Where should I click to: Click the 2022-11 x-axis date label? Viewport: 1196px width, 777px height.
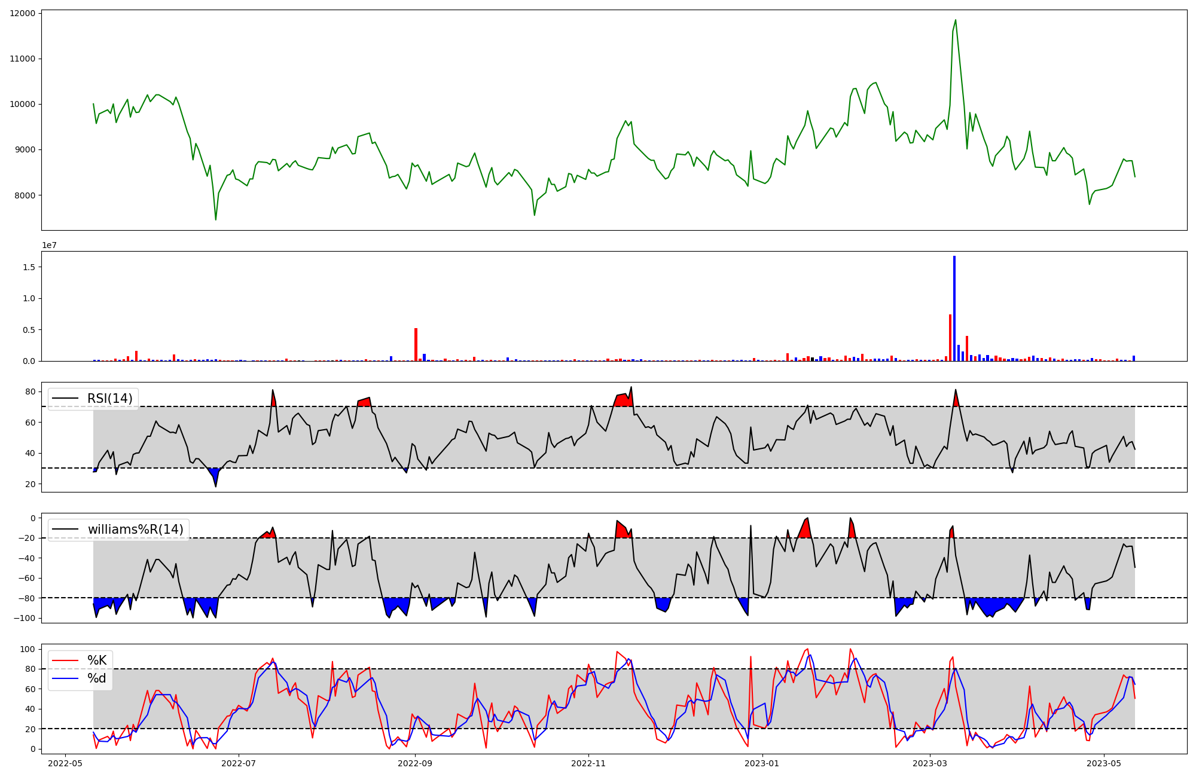coord(588,763)
